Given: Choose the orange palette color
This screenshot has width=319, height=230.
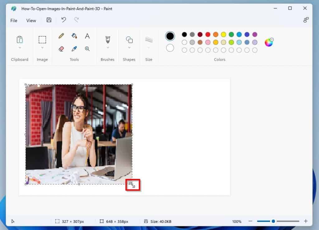Looking at the screenshot, I should [x=216, y=34].
